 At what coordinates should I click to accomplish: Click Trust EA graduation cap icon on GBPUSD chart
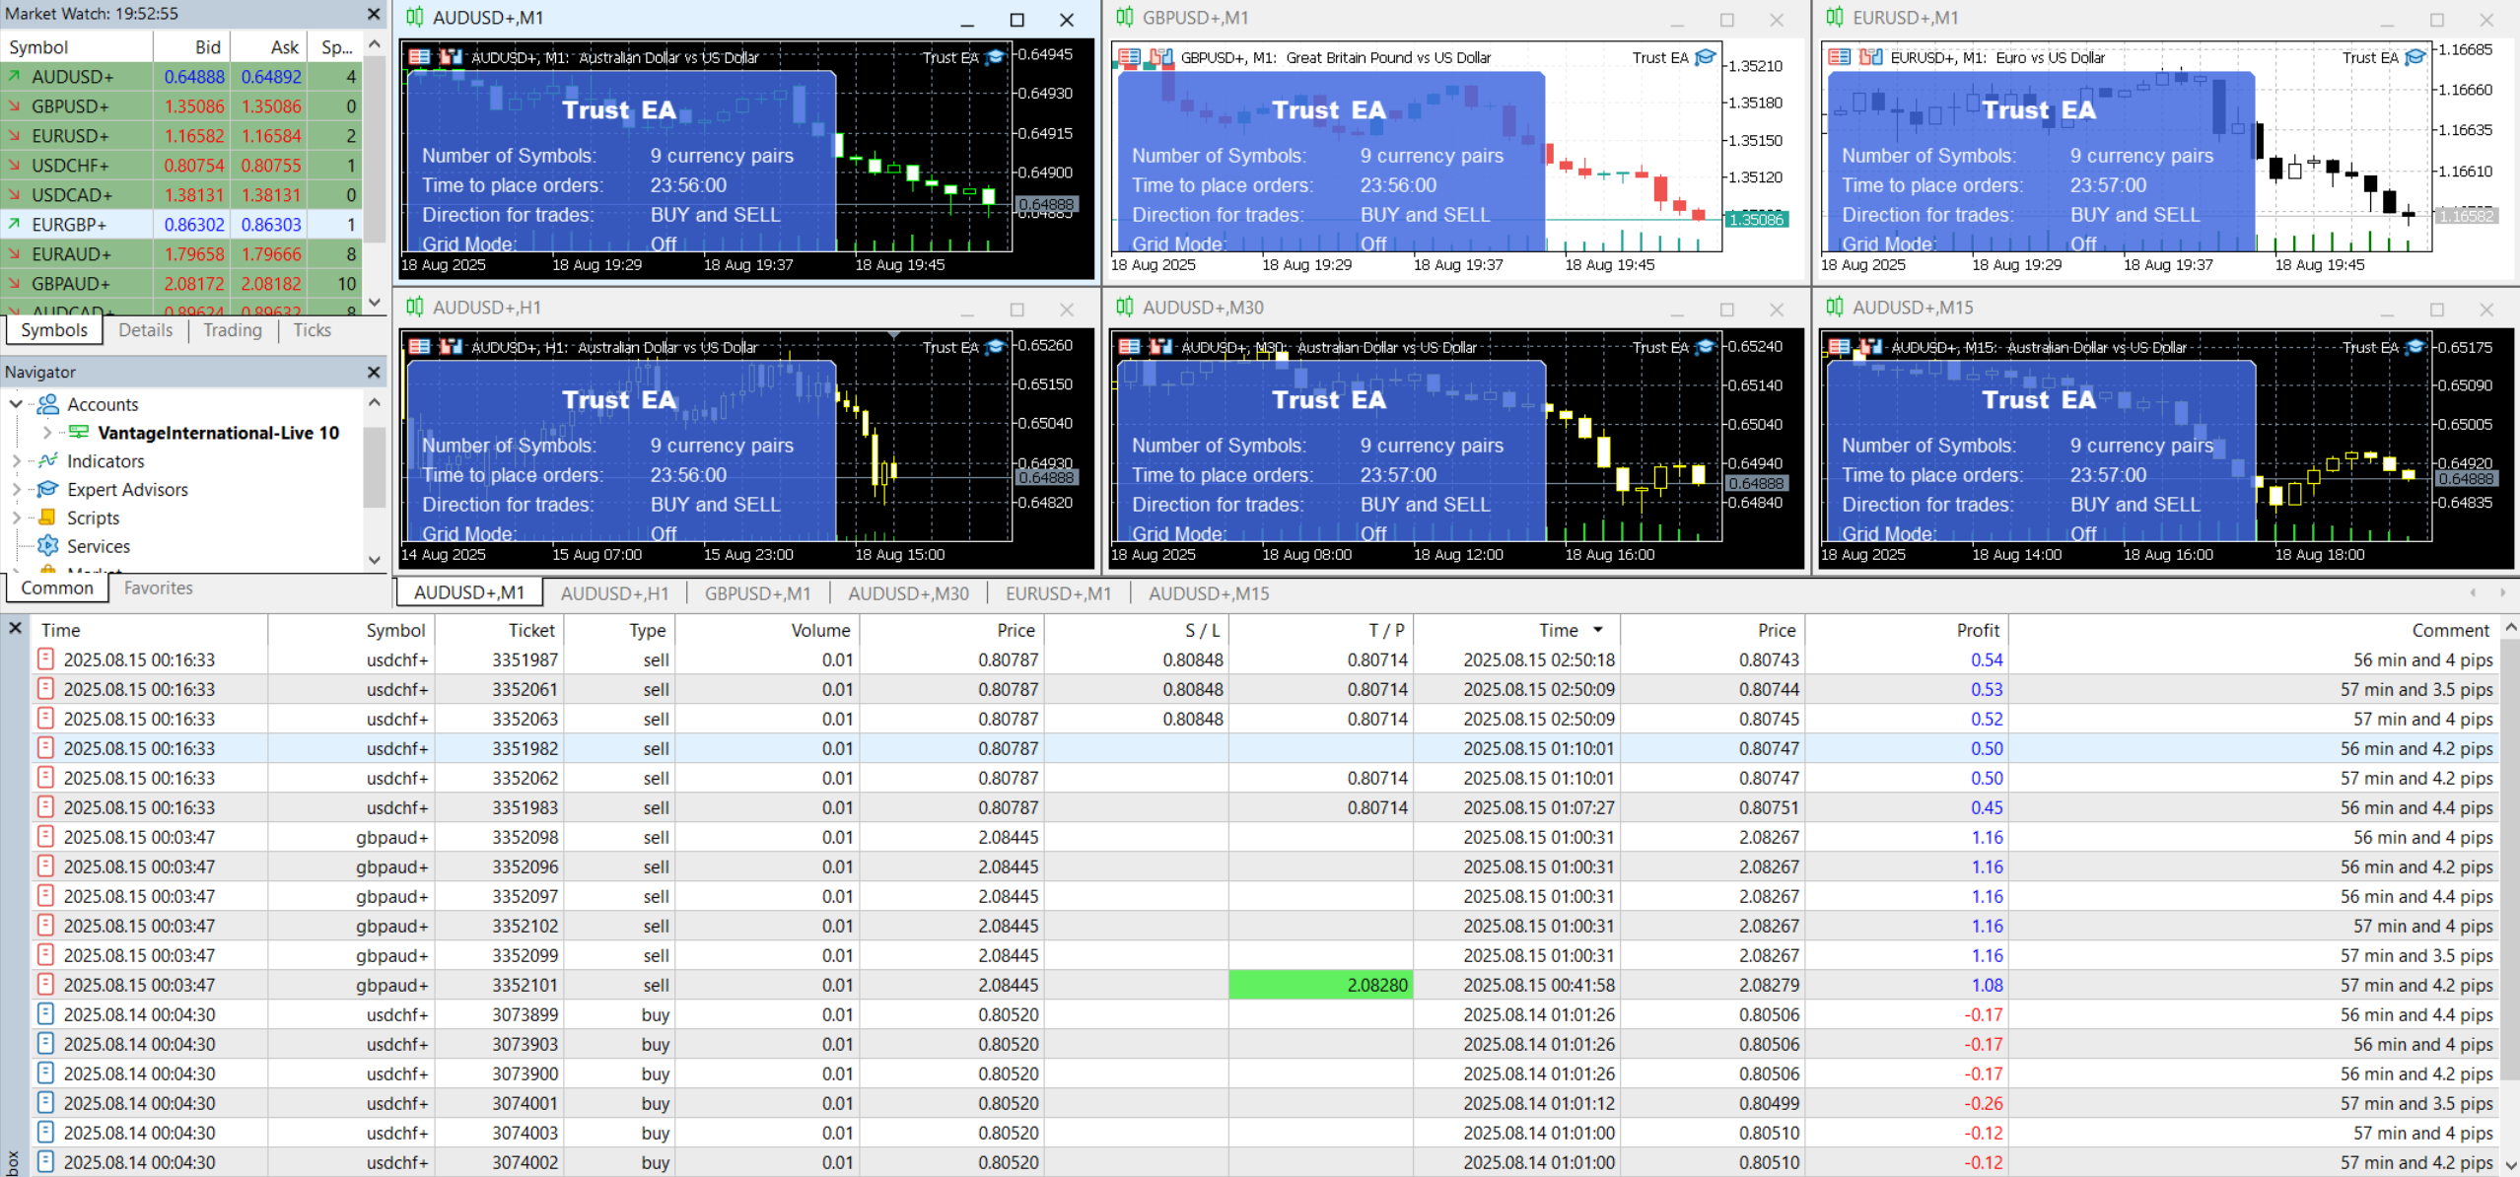(1705, 57)
